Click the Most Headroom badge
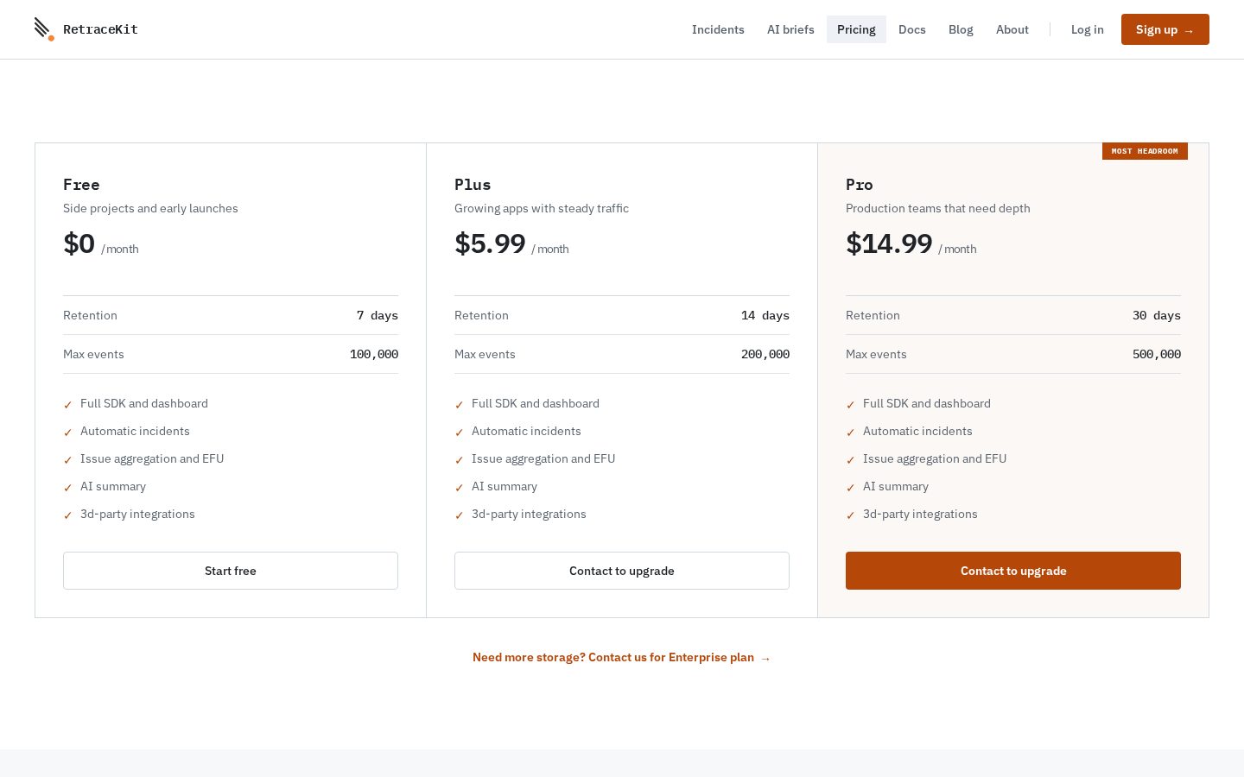Viewport: 1244px width, 777px height. coord(1145,151)
